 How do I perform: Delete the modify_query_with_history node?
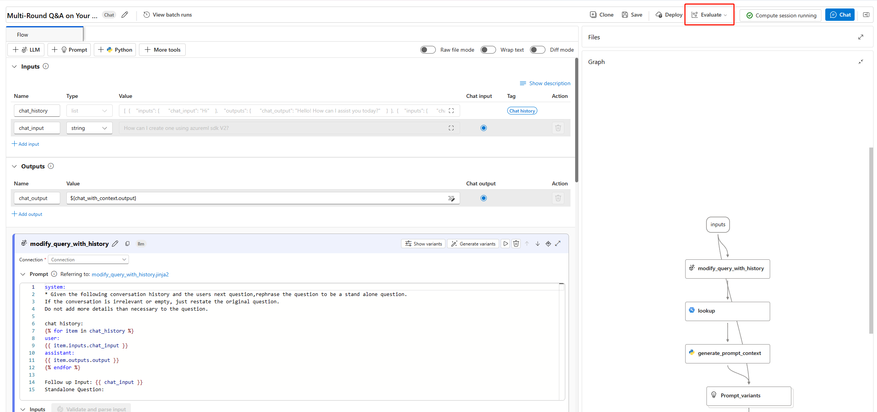(516, 244)
